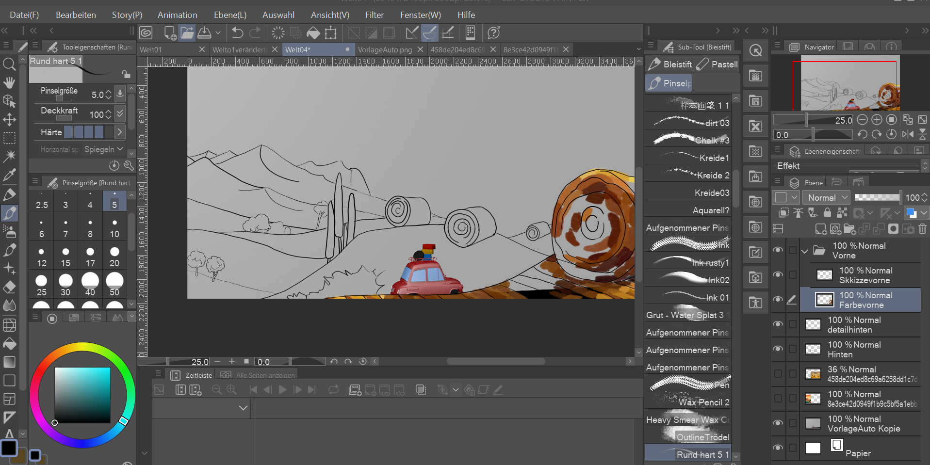930x465 pixels.
Task: Click the play button in timeline
Action: click(x=282, y=390)
